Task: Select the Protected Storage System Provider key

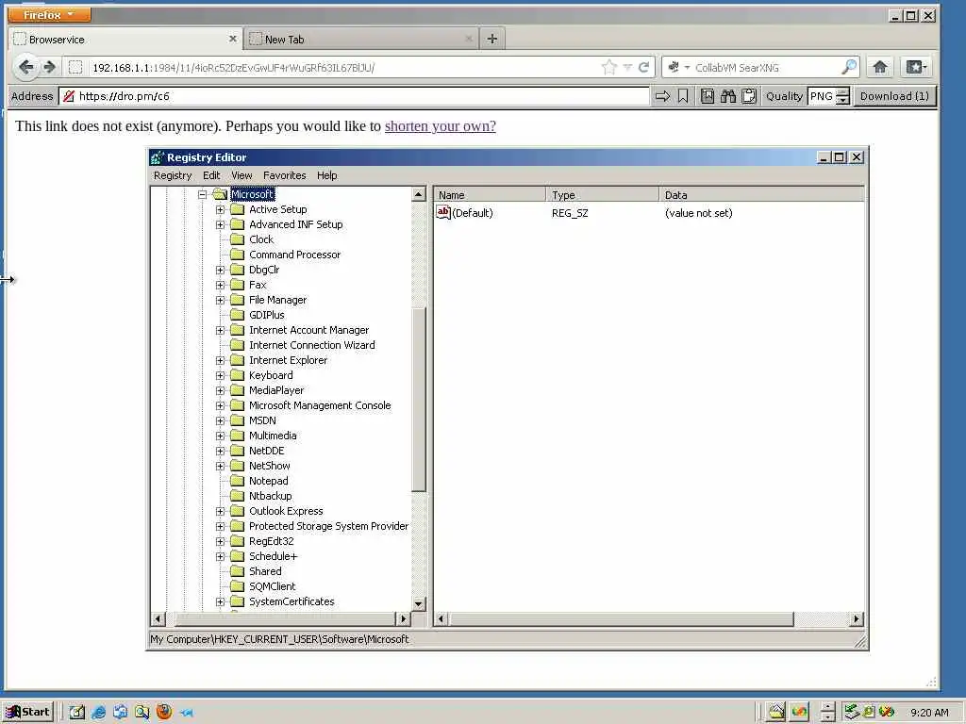Action: (328, 526)
